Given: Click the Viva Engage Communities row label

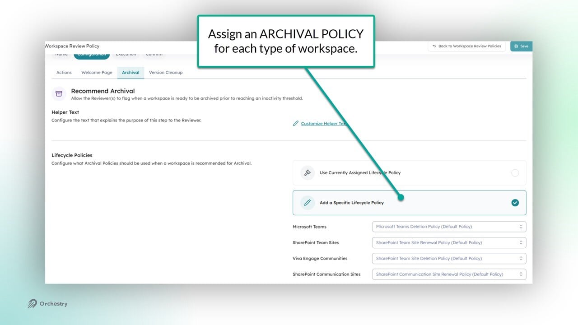Looking at the screenshot, I should [320, 258].
